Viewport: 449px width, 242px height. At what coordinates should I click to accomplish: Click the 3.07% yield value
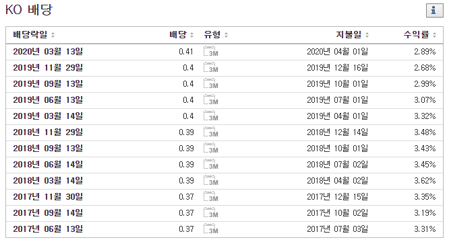(x=425, y=100)
